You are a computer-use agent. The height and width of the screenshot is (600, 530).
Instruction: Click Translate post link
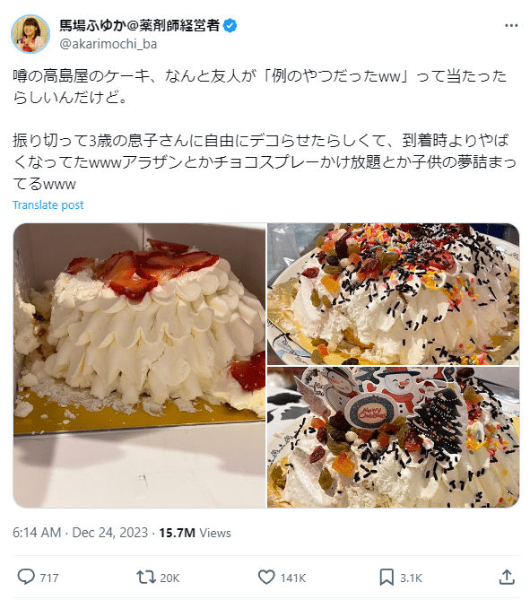(48, 205)
